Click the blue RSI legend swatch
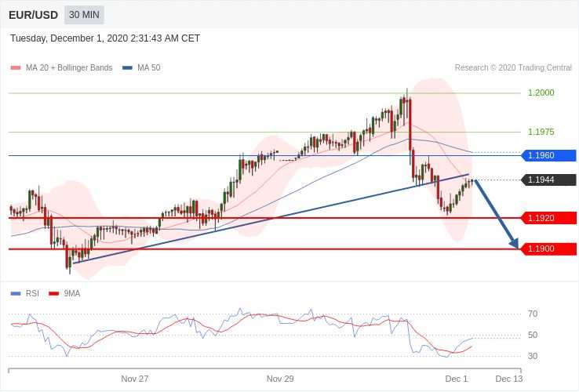Viewport: 579px width, 392px height. tap(16, 294)
